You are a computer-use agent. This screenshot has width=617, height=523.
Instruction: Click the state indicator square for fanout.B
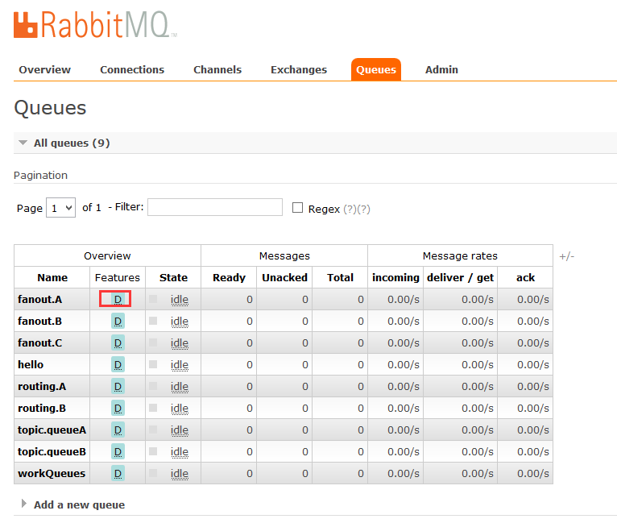[x=153, y=321]
